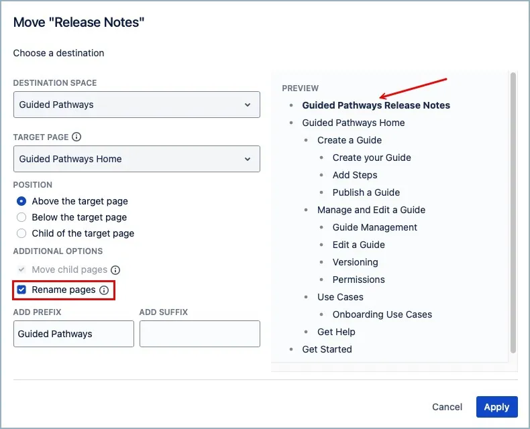This screenshot has height=429, width=530.
Task: Toggle the Move child pages checkbox
Action: pos(21,269)
